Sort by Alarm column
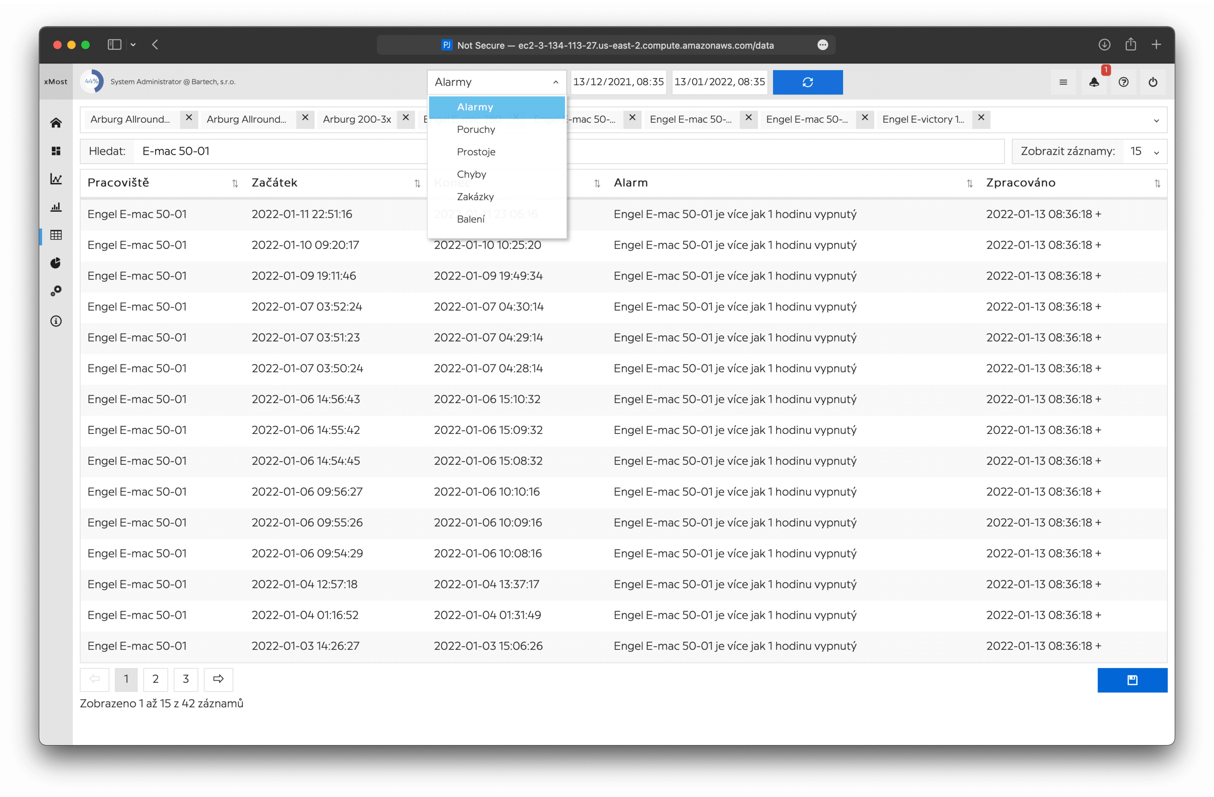1214x797 pixels. (970, 183)
